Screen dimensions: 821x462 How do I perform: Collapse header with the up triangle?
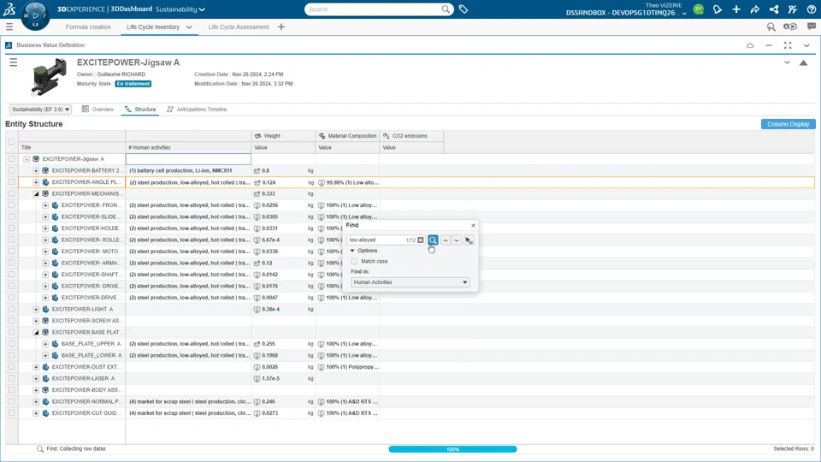[803, 62]
